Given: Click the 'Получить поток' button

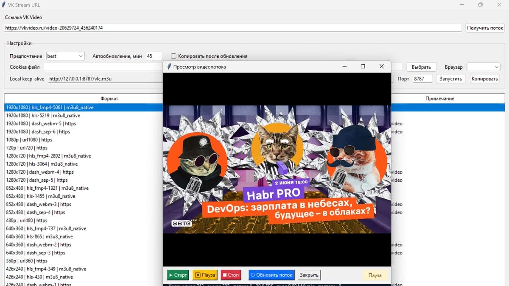Looking at the screenshot, I should [x=485, y=28].
